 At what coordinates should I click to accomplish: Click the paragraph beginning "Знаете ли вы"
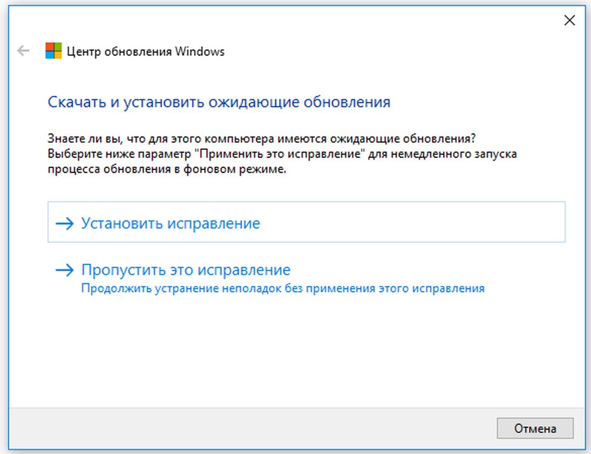click(x=282, y=154)
